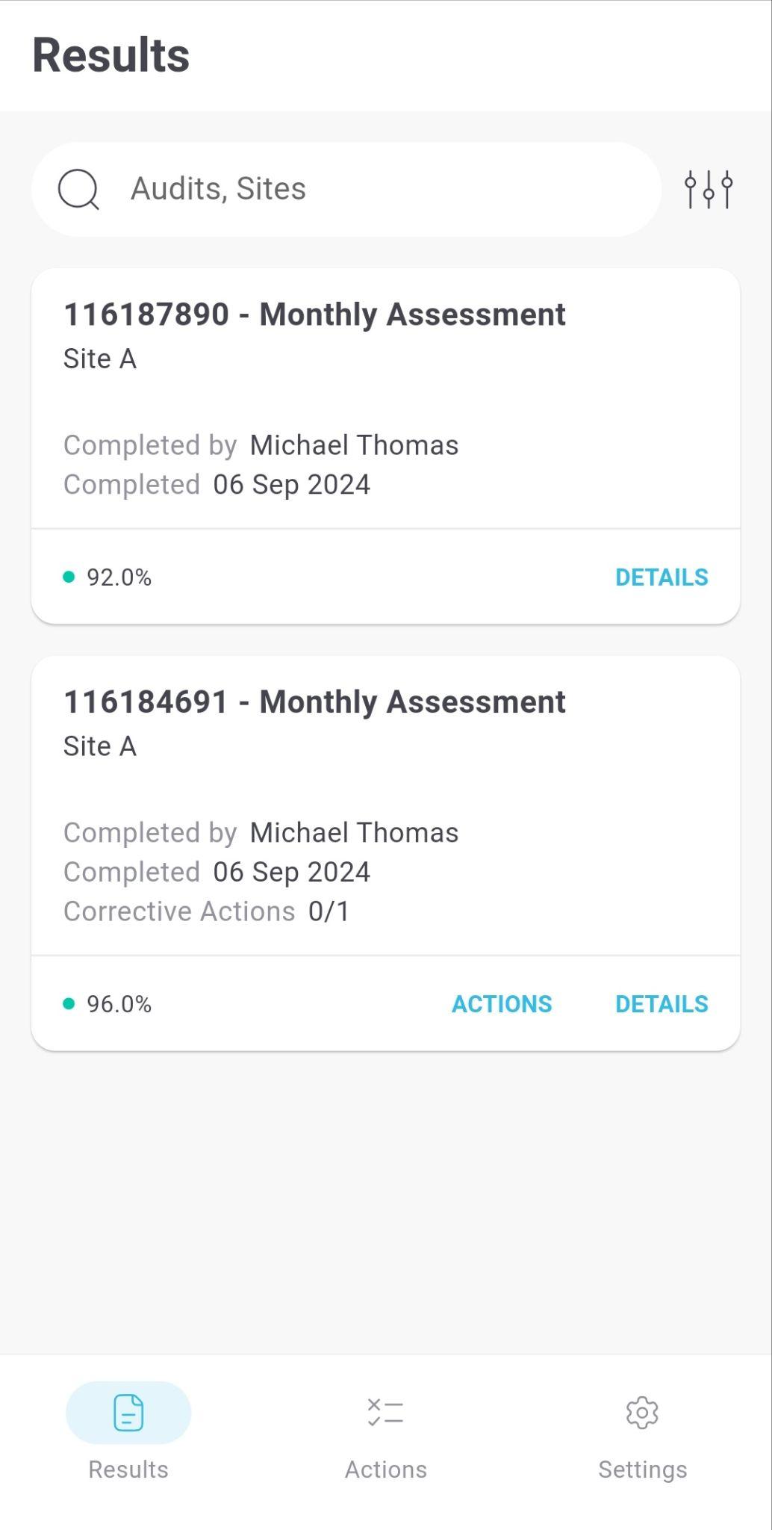Open DETAILS for audit 116184691
The width and height of the screenshot is (772, 1530).
coord(662,1004)
